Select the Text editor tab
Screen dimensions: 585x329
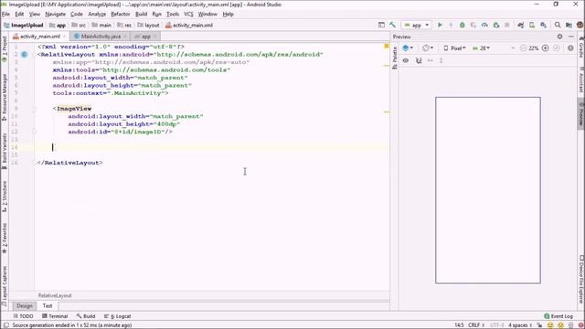[x=48, y=306]
